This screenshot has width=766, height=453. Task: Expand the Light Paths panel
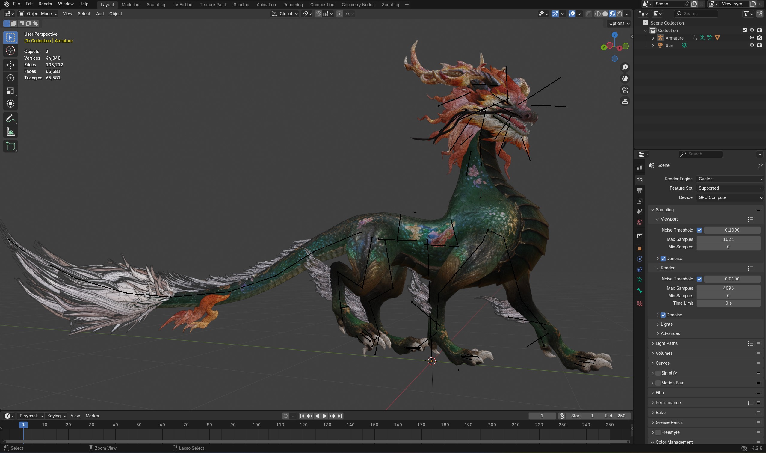(667, 343)
